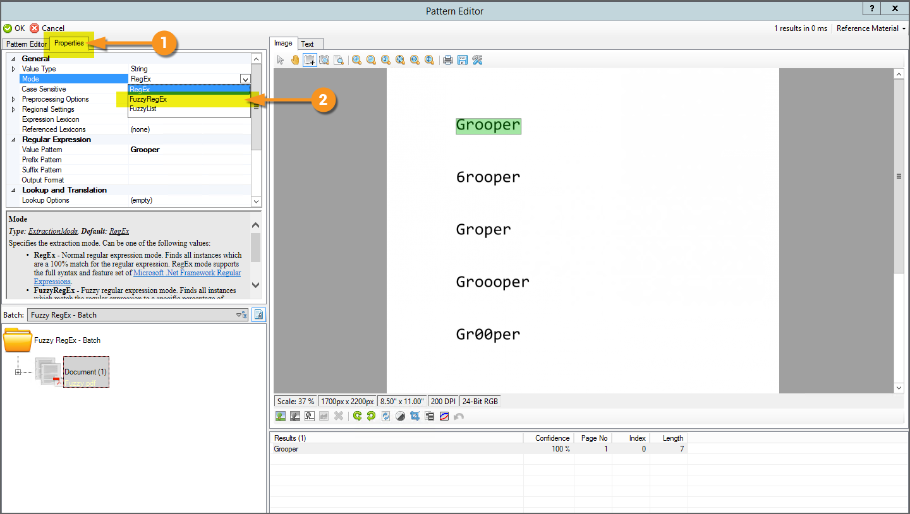
Task: Click the RegEx default value link
Action: 119,231
